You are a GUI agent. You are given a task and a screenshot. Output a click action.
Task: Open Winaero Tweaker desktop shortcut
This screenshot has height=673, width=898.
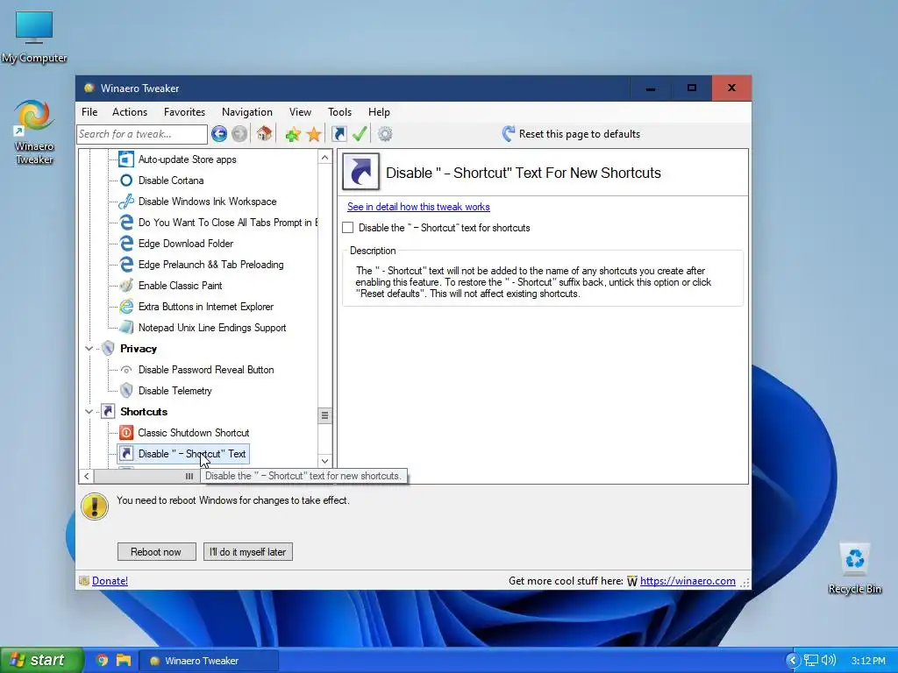click(x=34, y=132)
